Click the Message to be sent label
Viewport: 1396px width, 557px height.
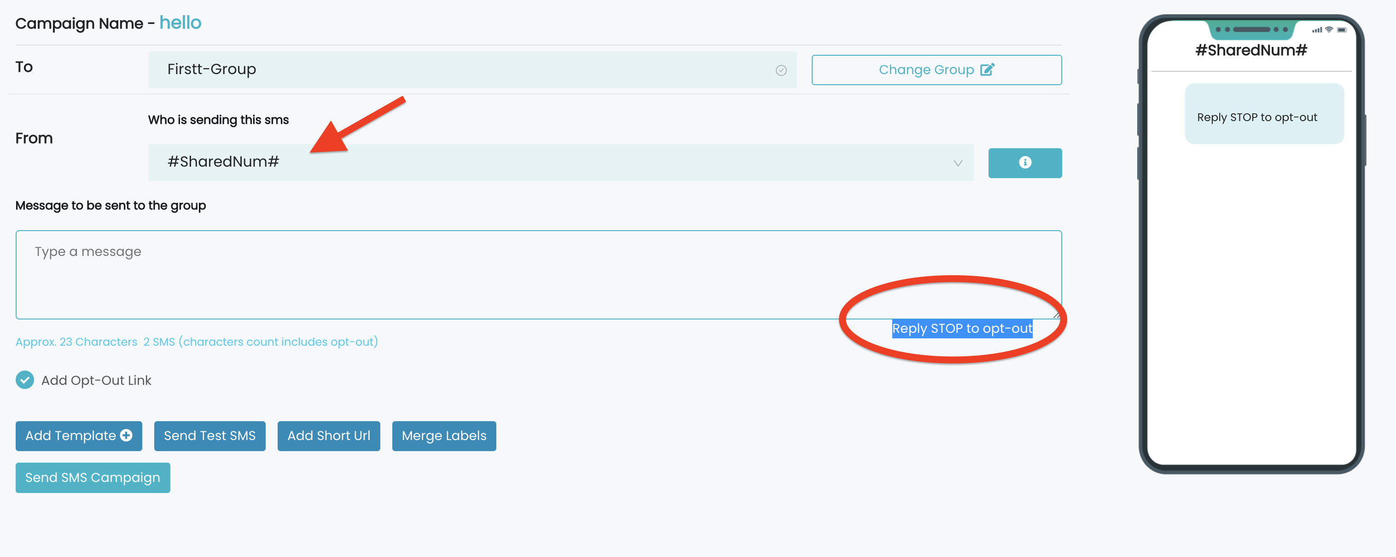[111, 205]
